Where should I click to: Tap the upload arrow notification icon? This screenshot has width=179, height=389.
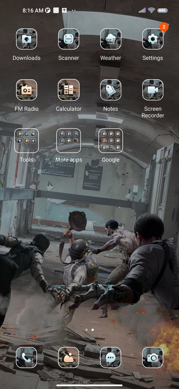(x=64, y=10)
